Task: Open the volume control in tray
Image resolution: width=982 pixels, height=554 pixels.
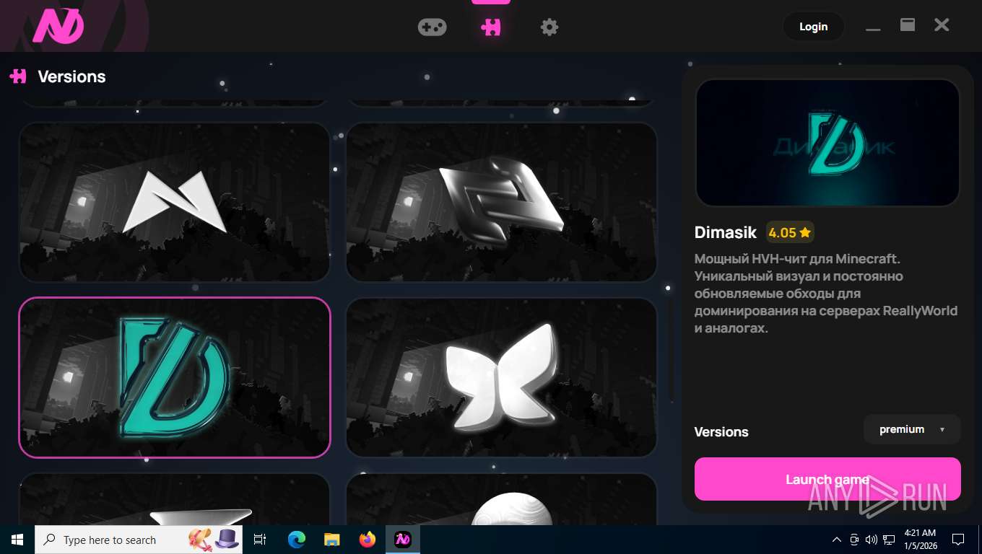Action: pos(872,540)
